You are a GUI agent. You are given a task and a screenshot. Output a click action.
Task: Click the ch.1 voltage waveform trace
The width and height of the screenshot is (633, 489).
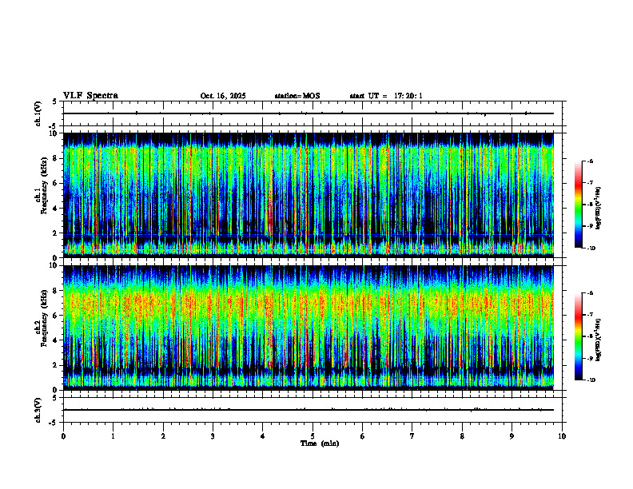click(309, 113)
